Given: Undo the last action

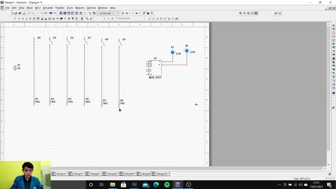Looking at the screenshot, I should tap(51, 13).
